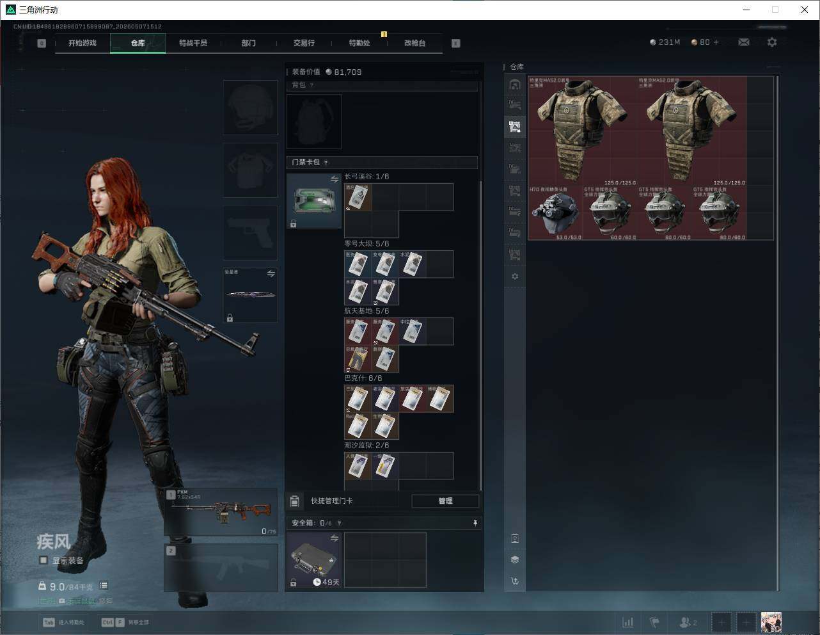Click the swap icon on knife slot
The image size is (820, 635).
point(271,274)
